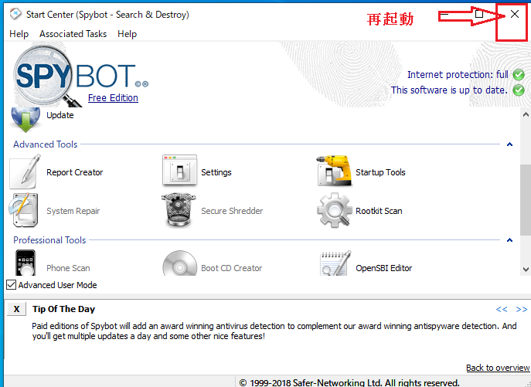Minimize the Start Center window
Image resolution: width=531 pixels, height=387 pixels.
[444, 14]
